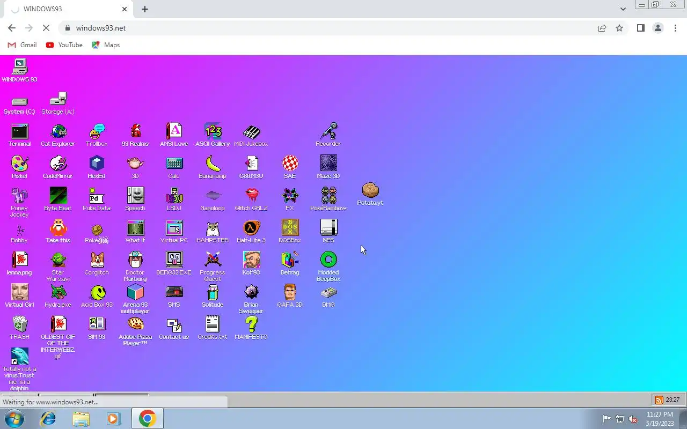
Task: Open MANIFESTO question mark icon
Action: [x=251, y=328]
